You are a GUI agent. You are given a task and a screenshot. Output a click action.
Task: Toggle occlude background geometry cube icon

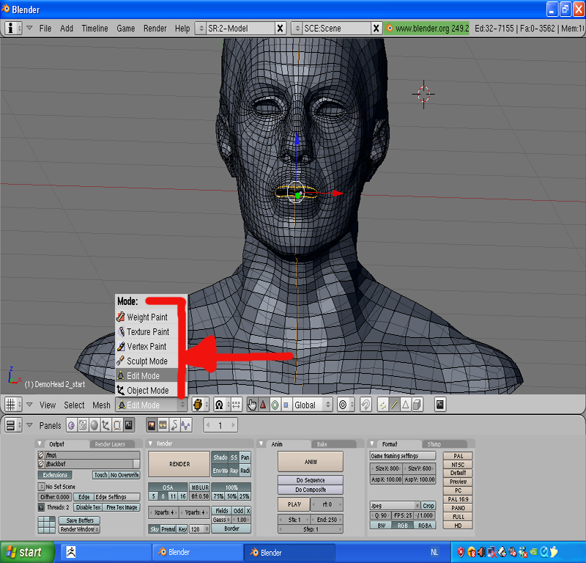point(417,405)
